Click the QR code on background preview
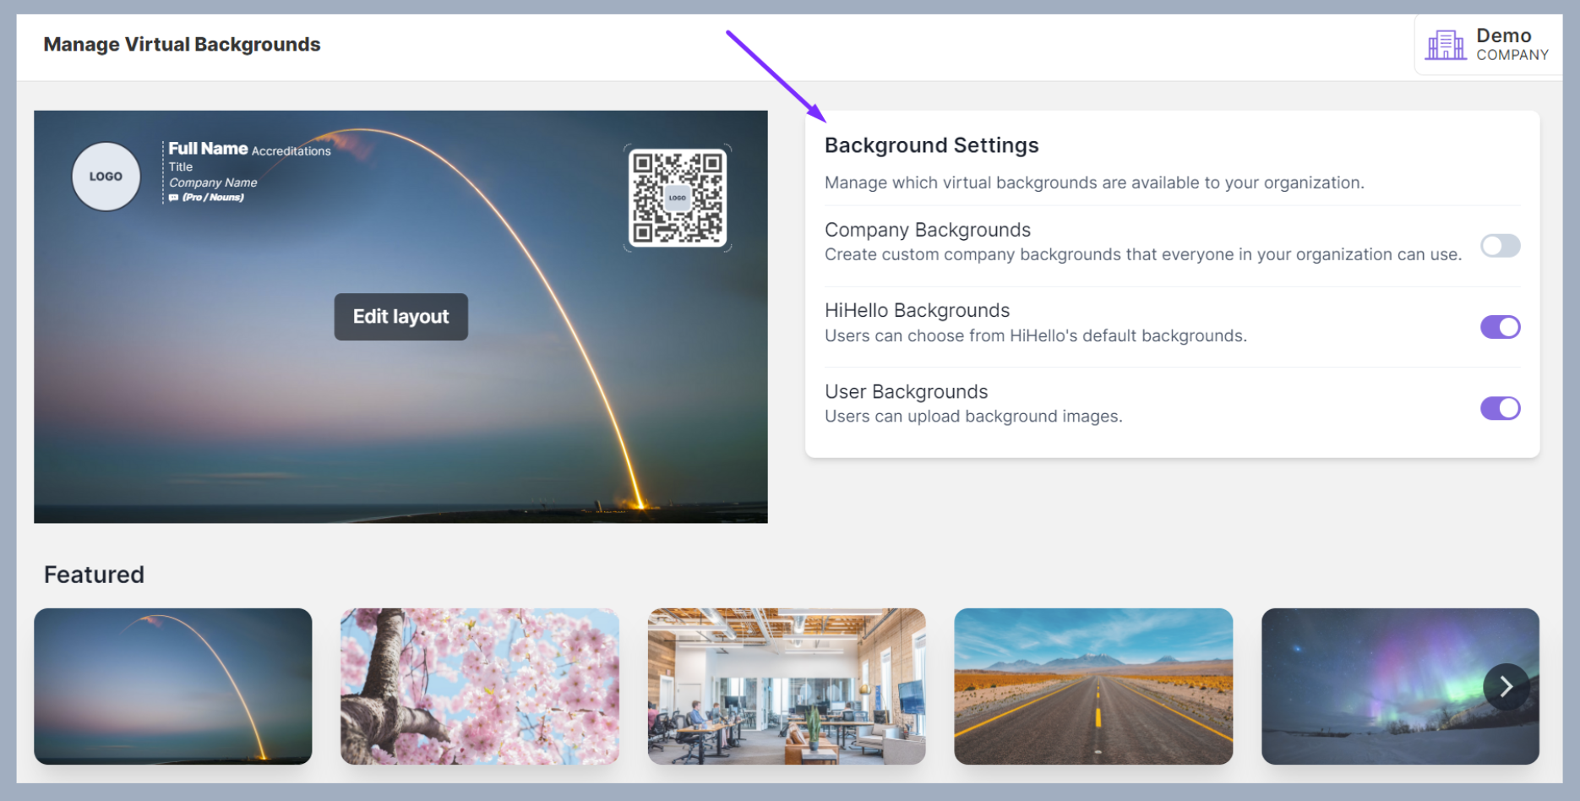This screenshot has height=801, width=1580. [678, 198]
